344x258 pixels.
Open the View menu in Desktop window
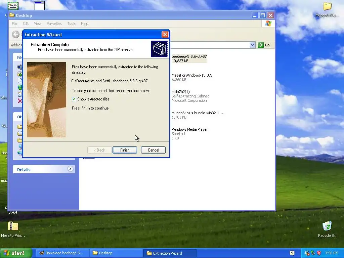[38, 24]
